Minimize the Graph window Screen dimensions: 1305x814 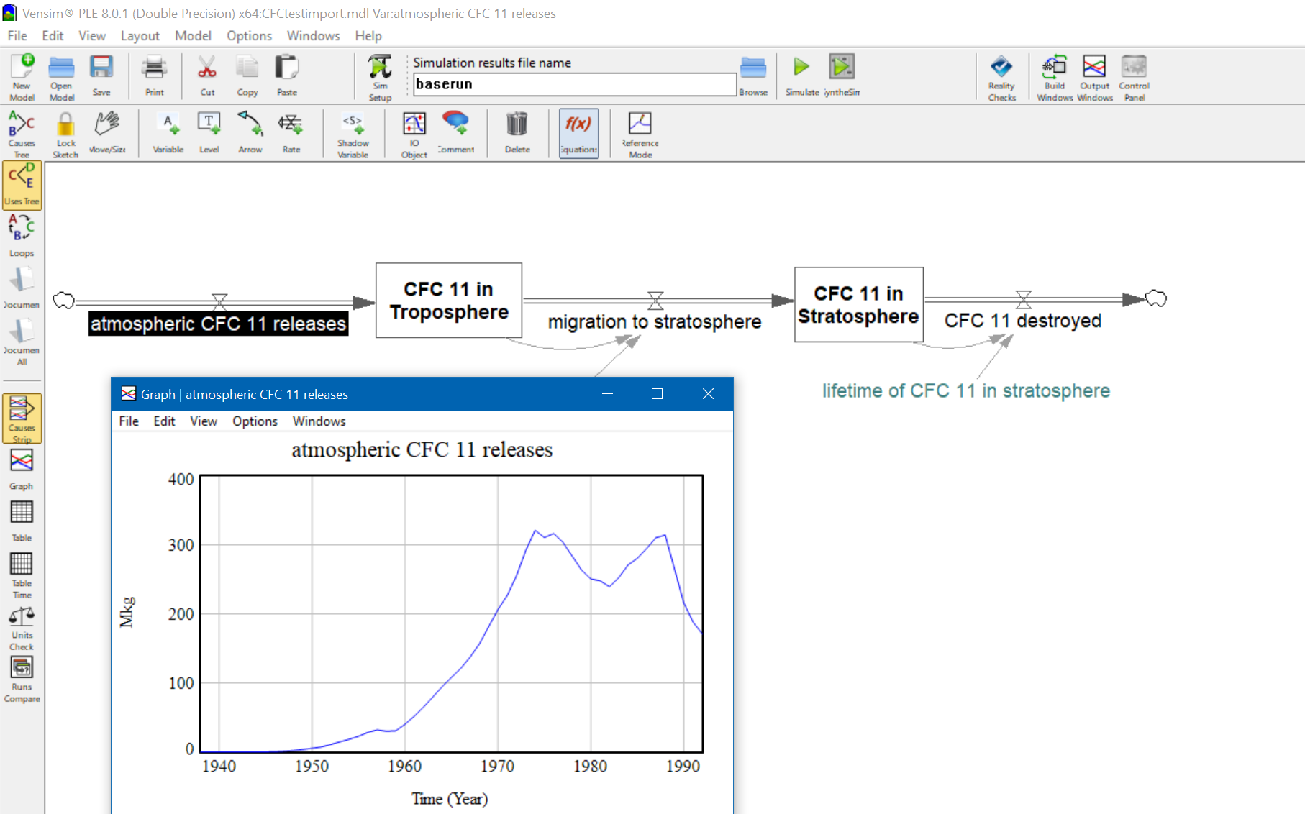click(x=607, y=393)
